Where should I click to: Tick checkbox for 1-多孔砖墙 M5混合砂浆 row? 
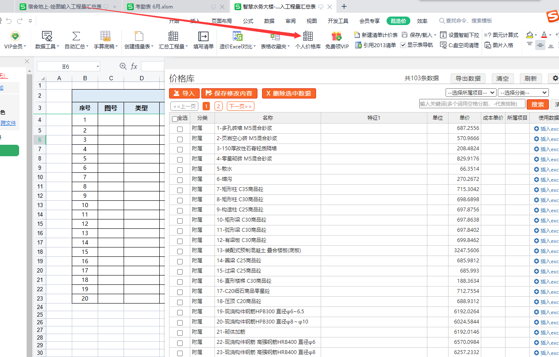(x=180, y=129)
